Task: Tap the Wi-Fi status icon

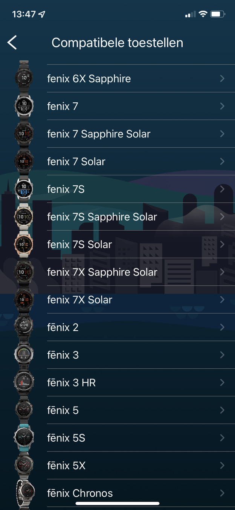Action: pyautogui.click(x=203, y=14)
